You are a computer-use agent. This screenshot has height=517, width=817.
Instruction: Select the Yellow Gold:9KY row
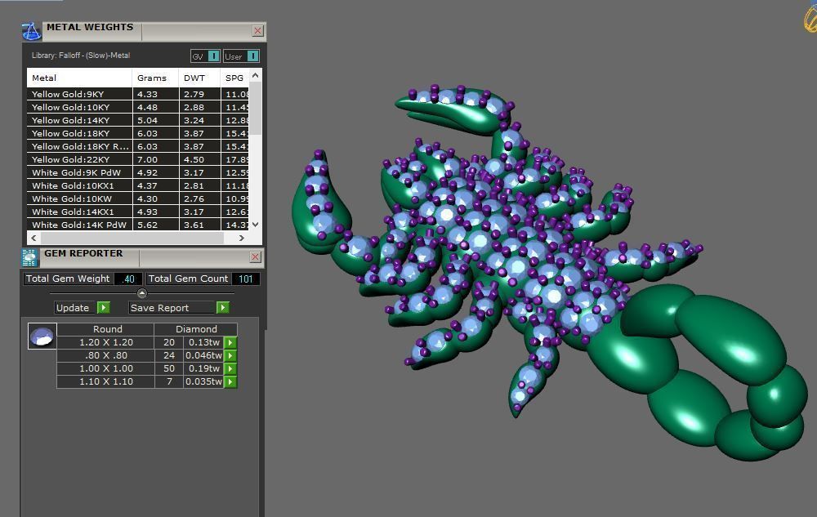pos(138,94)
